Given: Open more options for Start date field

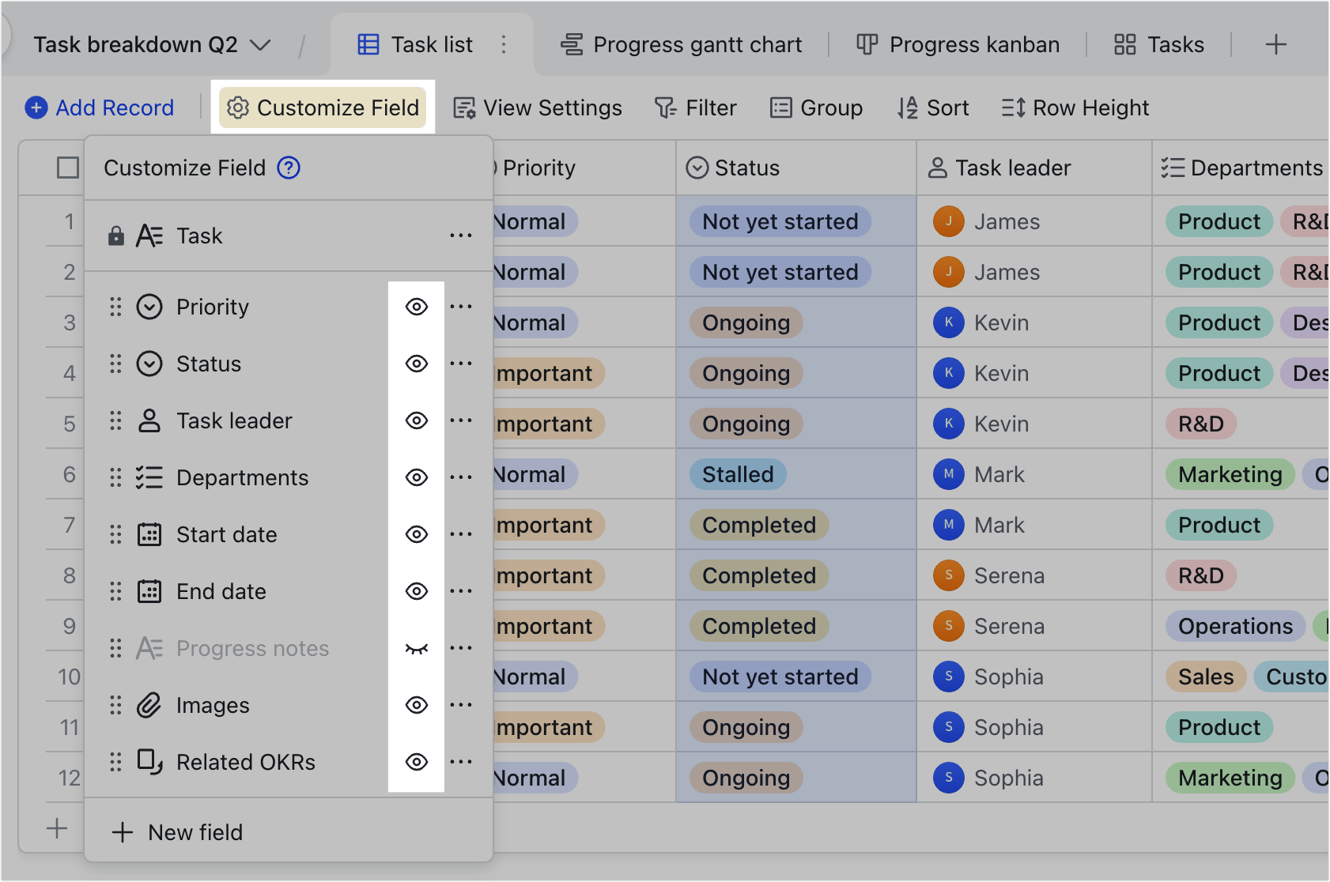Looking at the screenshot, I should pos(460,534).
